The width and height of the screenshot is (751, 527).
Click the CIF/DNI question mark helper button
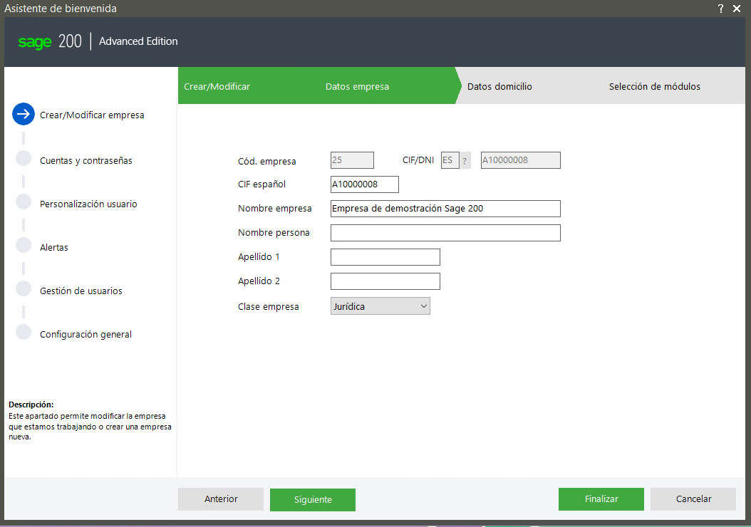click(x=465, y=160)
